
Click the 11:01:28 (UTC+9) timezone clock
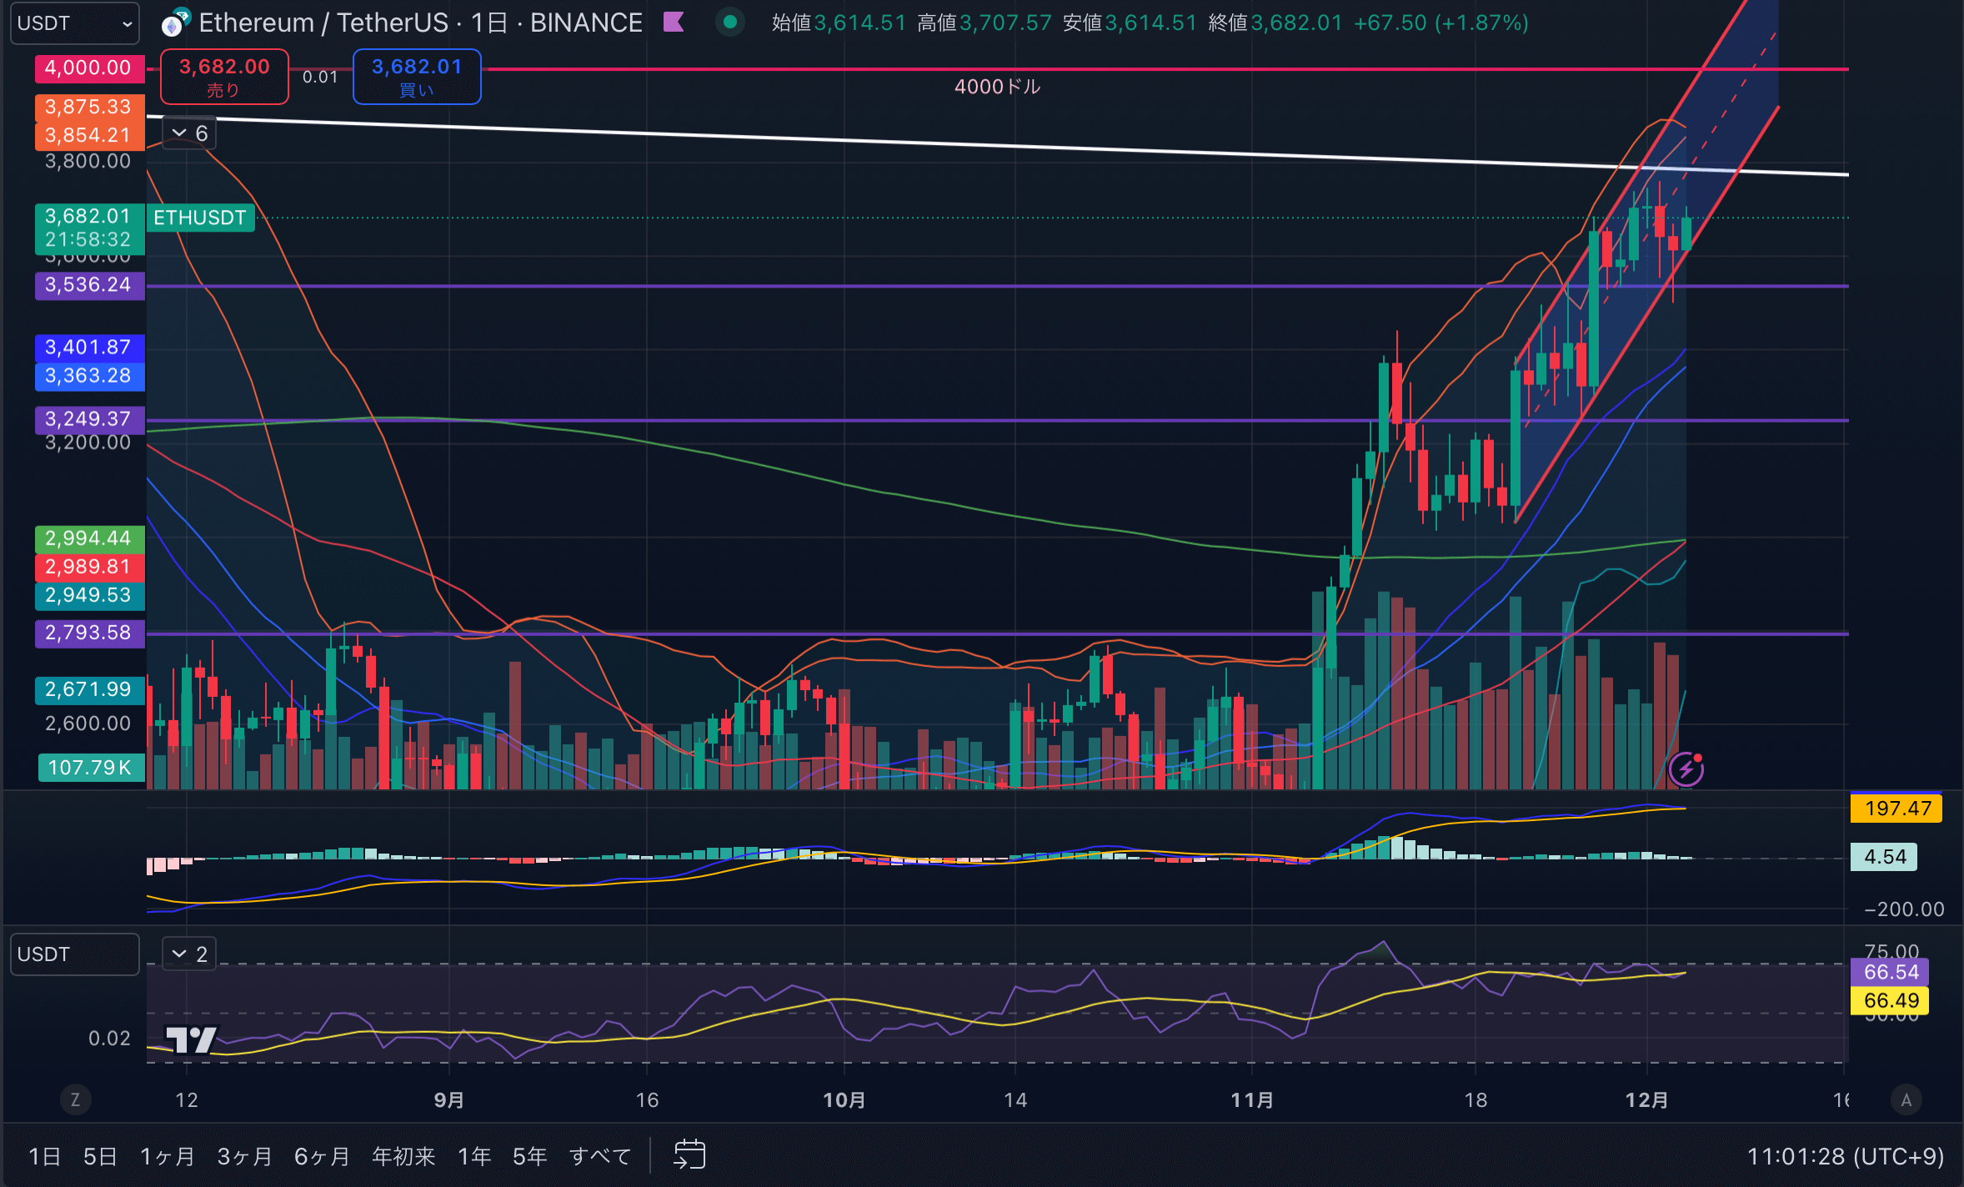[1845, 1156]
